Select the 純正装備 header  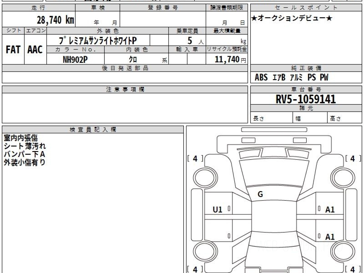(x=306, y=68)
